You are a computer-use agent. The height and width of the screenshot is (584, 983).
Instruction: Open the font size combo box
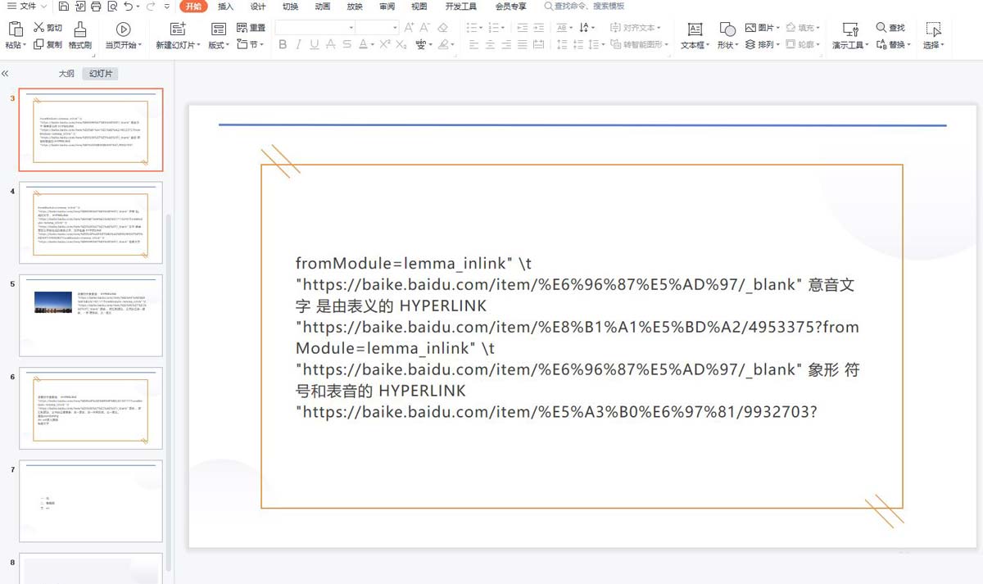tap(378, 28)
